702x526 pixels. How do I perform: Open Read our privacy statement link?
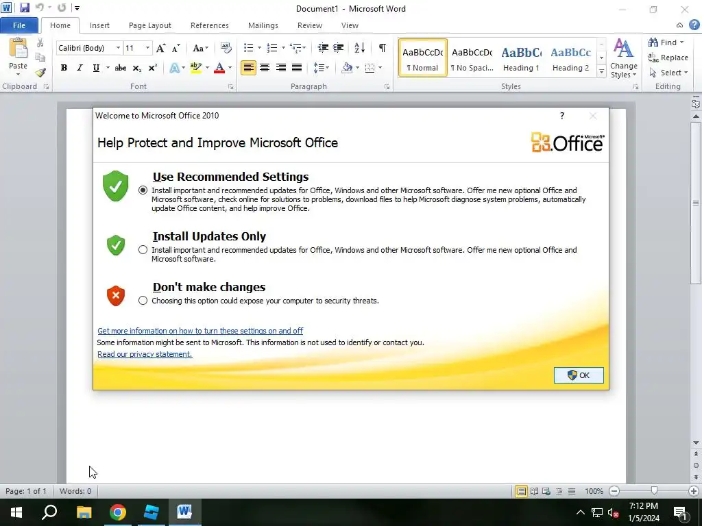[145, 354]
